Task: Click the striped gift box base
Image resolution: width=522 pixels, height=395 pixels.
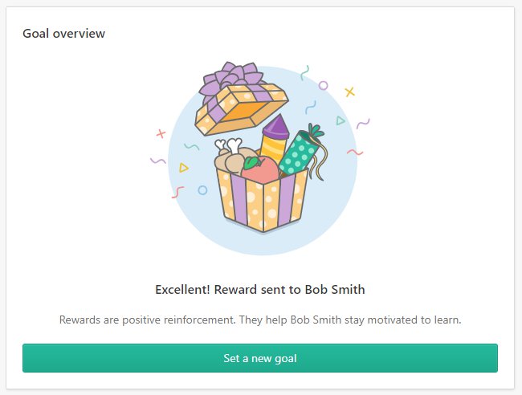Action: (x=262, y=202)
